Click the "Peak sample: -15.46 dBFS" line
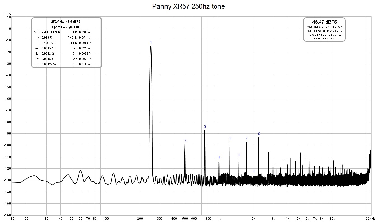Image resolution: width=377 pixels, height=222 pixels. tap(324, 31)
